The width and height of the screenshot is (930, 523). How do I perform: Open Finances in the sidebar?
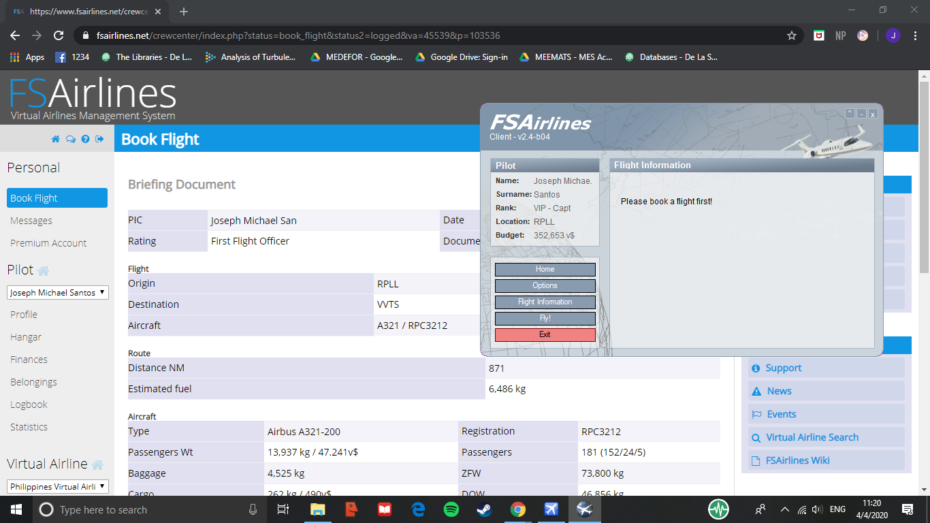pos(29,360)
